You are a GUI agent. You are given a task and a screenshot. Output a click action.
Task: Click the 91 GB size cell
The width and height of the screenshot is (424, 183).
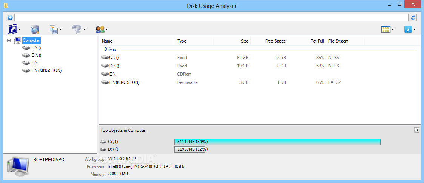243,57
